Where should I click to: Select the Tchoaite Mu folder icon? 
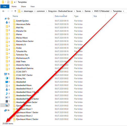[14, 51]
